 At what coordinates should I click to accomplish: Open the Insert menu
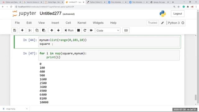[55, 23]
